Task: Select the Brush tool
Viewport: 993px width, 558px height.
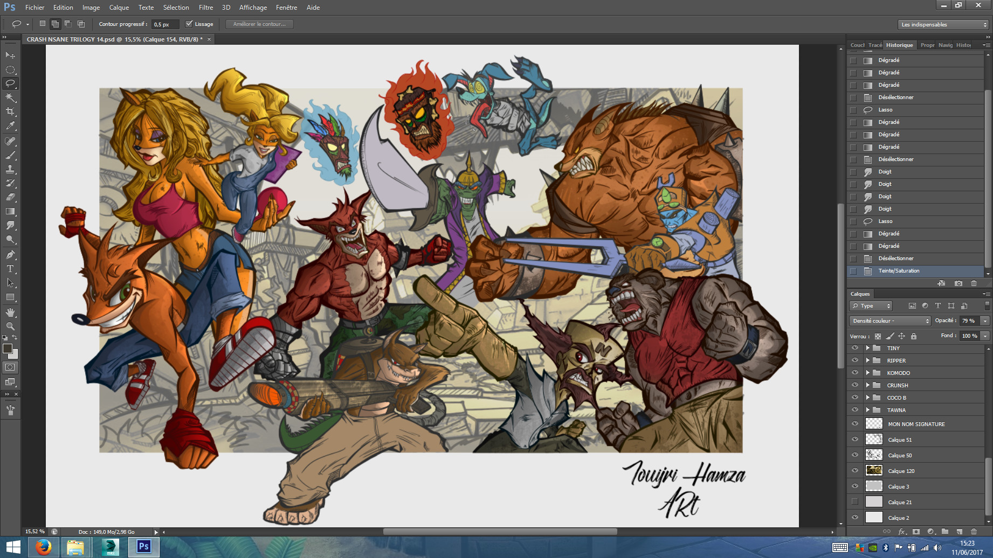Action: pos(10,155)
